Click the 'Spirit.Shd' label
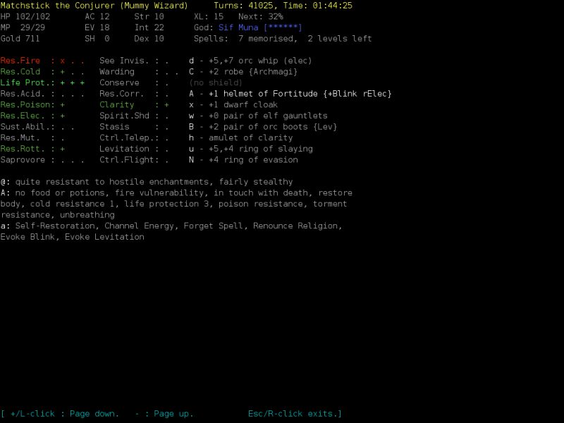 (x=124, y=116)
